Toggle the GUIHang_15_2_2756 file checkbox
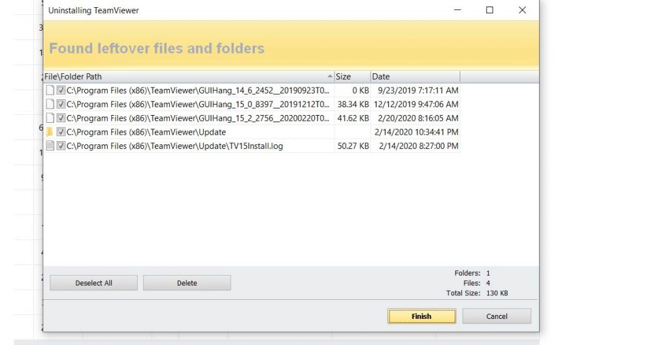The width and height of the screenshot is (669, 345). point(61,118)
